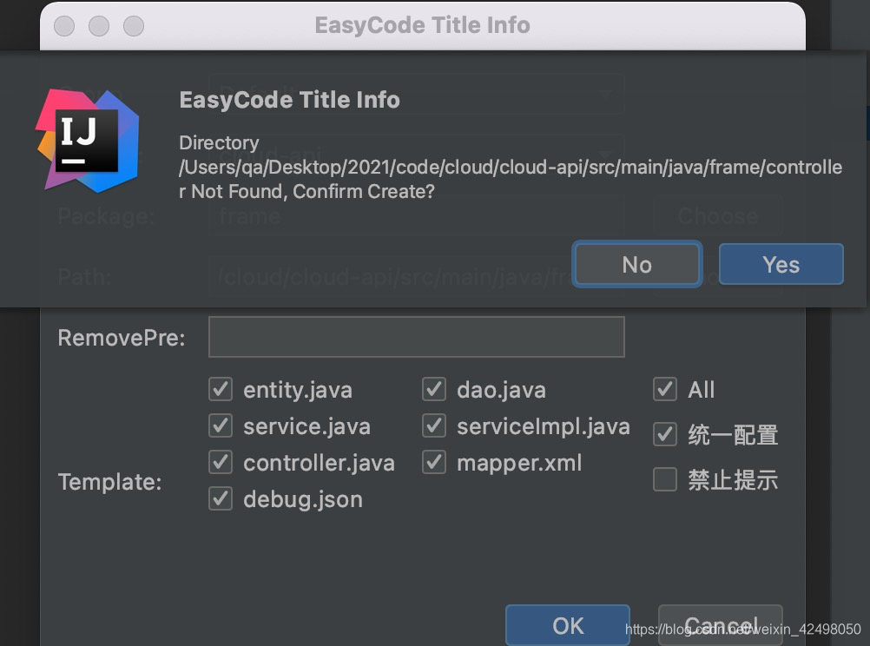Uncheck the debug.json template
Viewport: 870px width, 646px height.
tap(221, 499)
